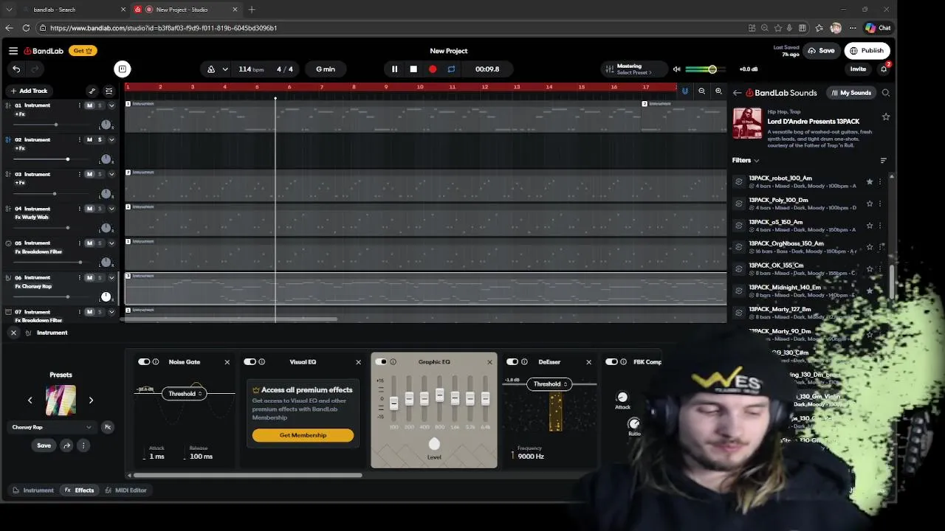Switch to the Effects bottom tab

79,490
